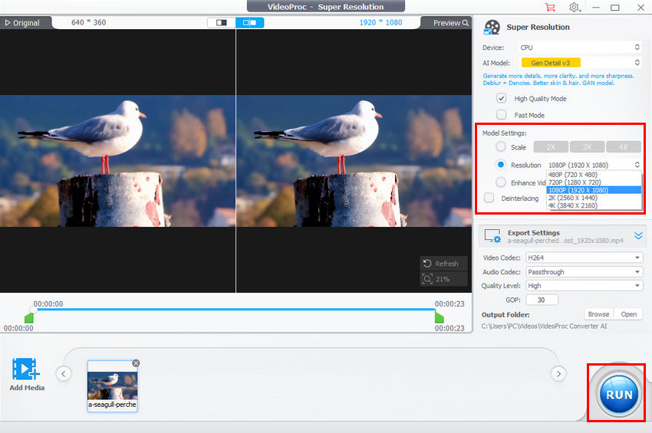Click the 21% zoom button

coord(443,279)
